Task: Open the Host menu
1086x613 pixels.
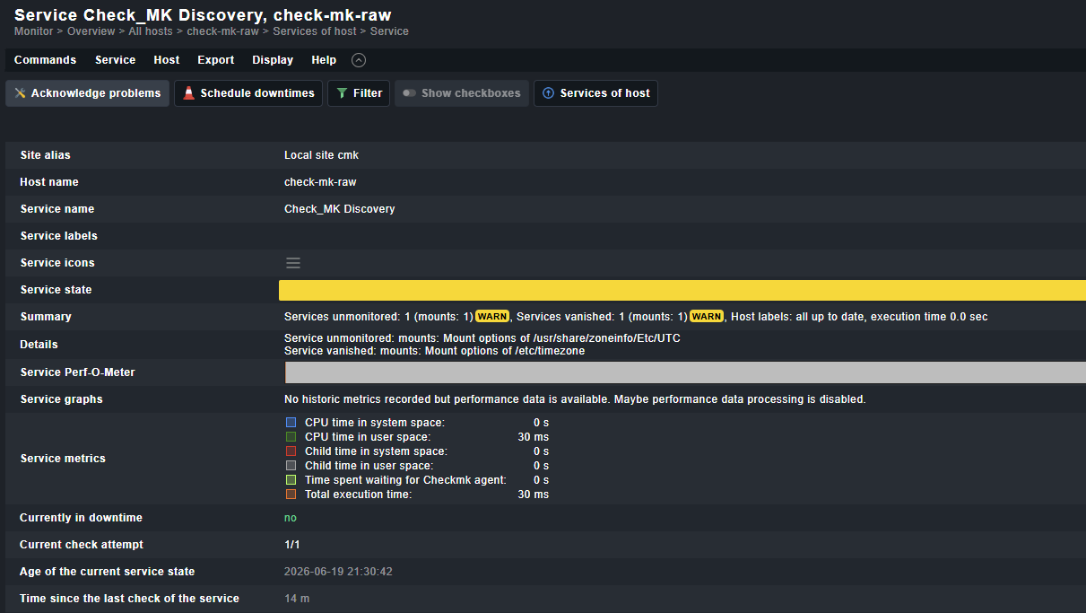Action: click(167, 60)
